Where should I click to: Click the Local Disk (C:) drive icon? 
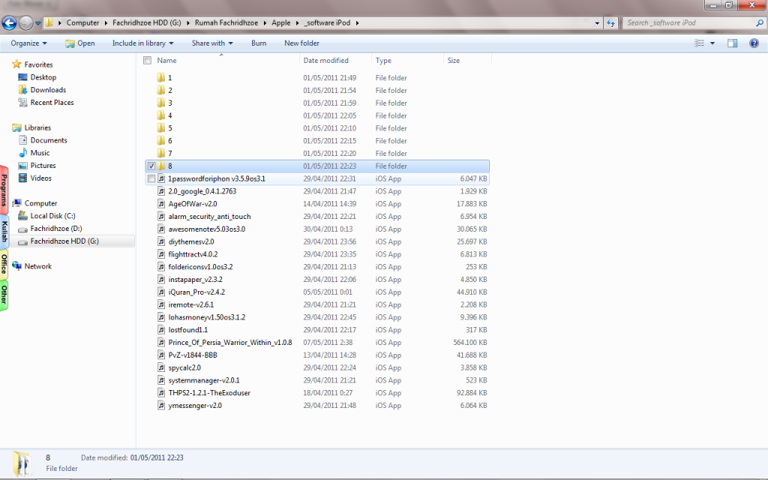22,215
